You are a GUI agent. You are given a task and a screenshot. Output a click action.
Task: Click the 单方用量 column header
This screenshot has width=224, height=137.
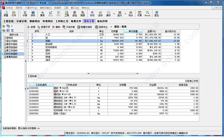click(133, 31)
